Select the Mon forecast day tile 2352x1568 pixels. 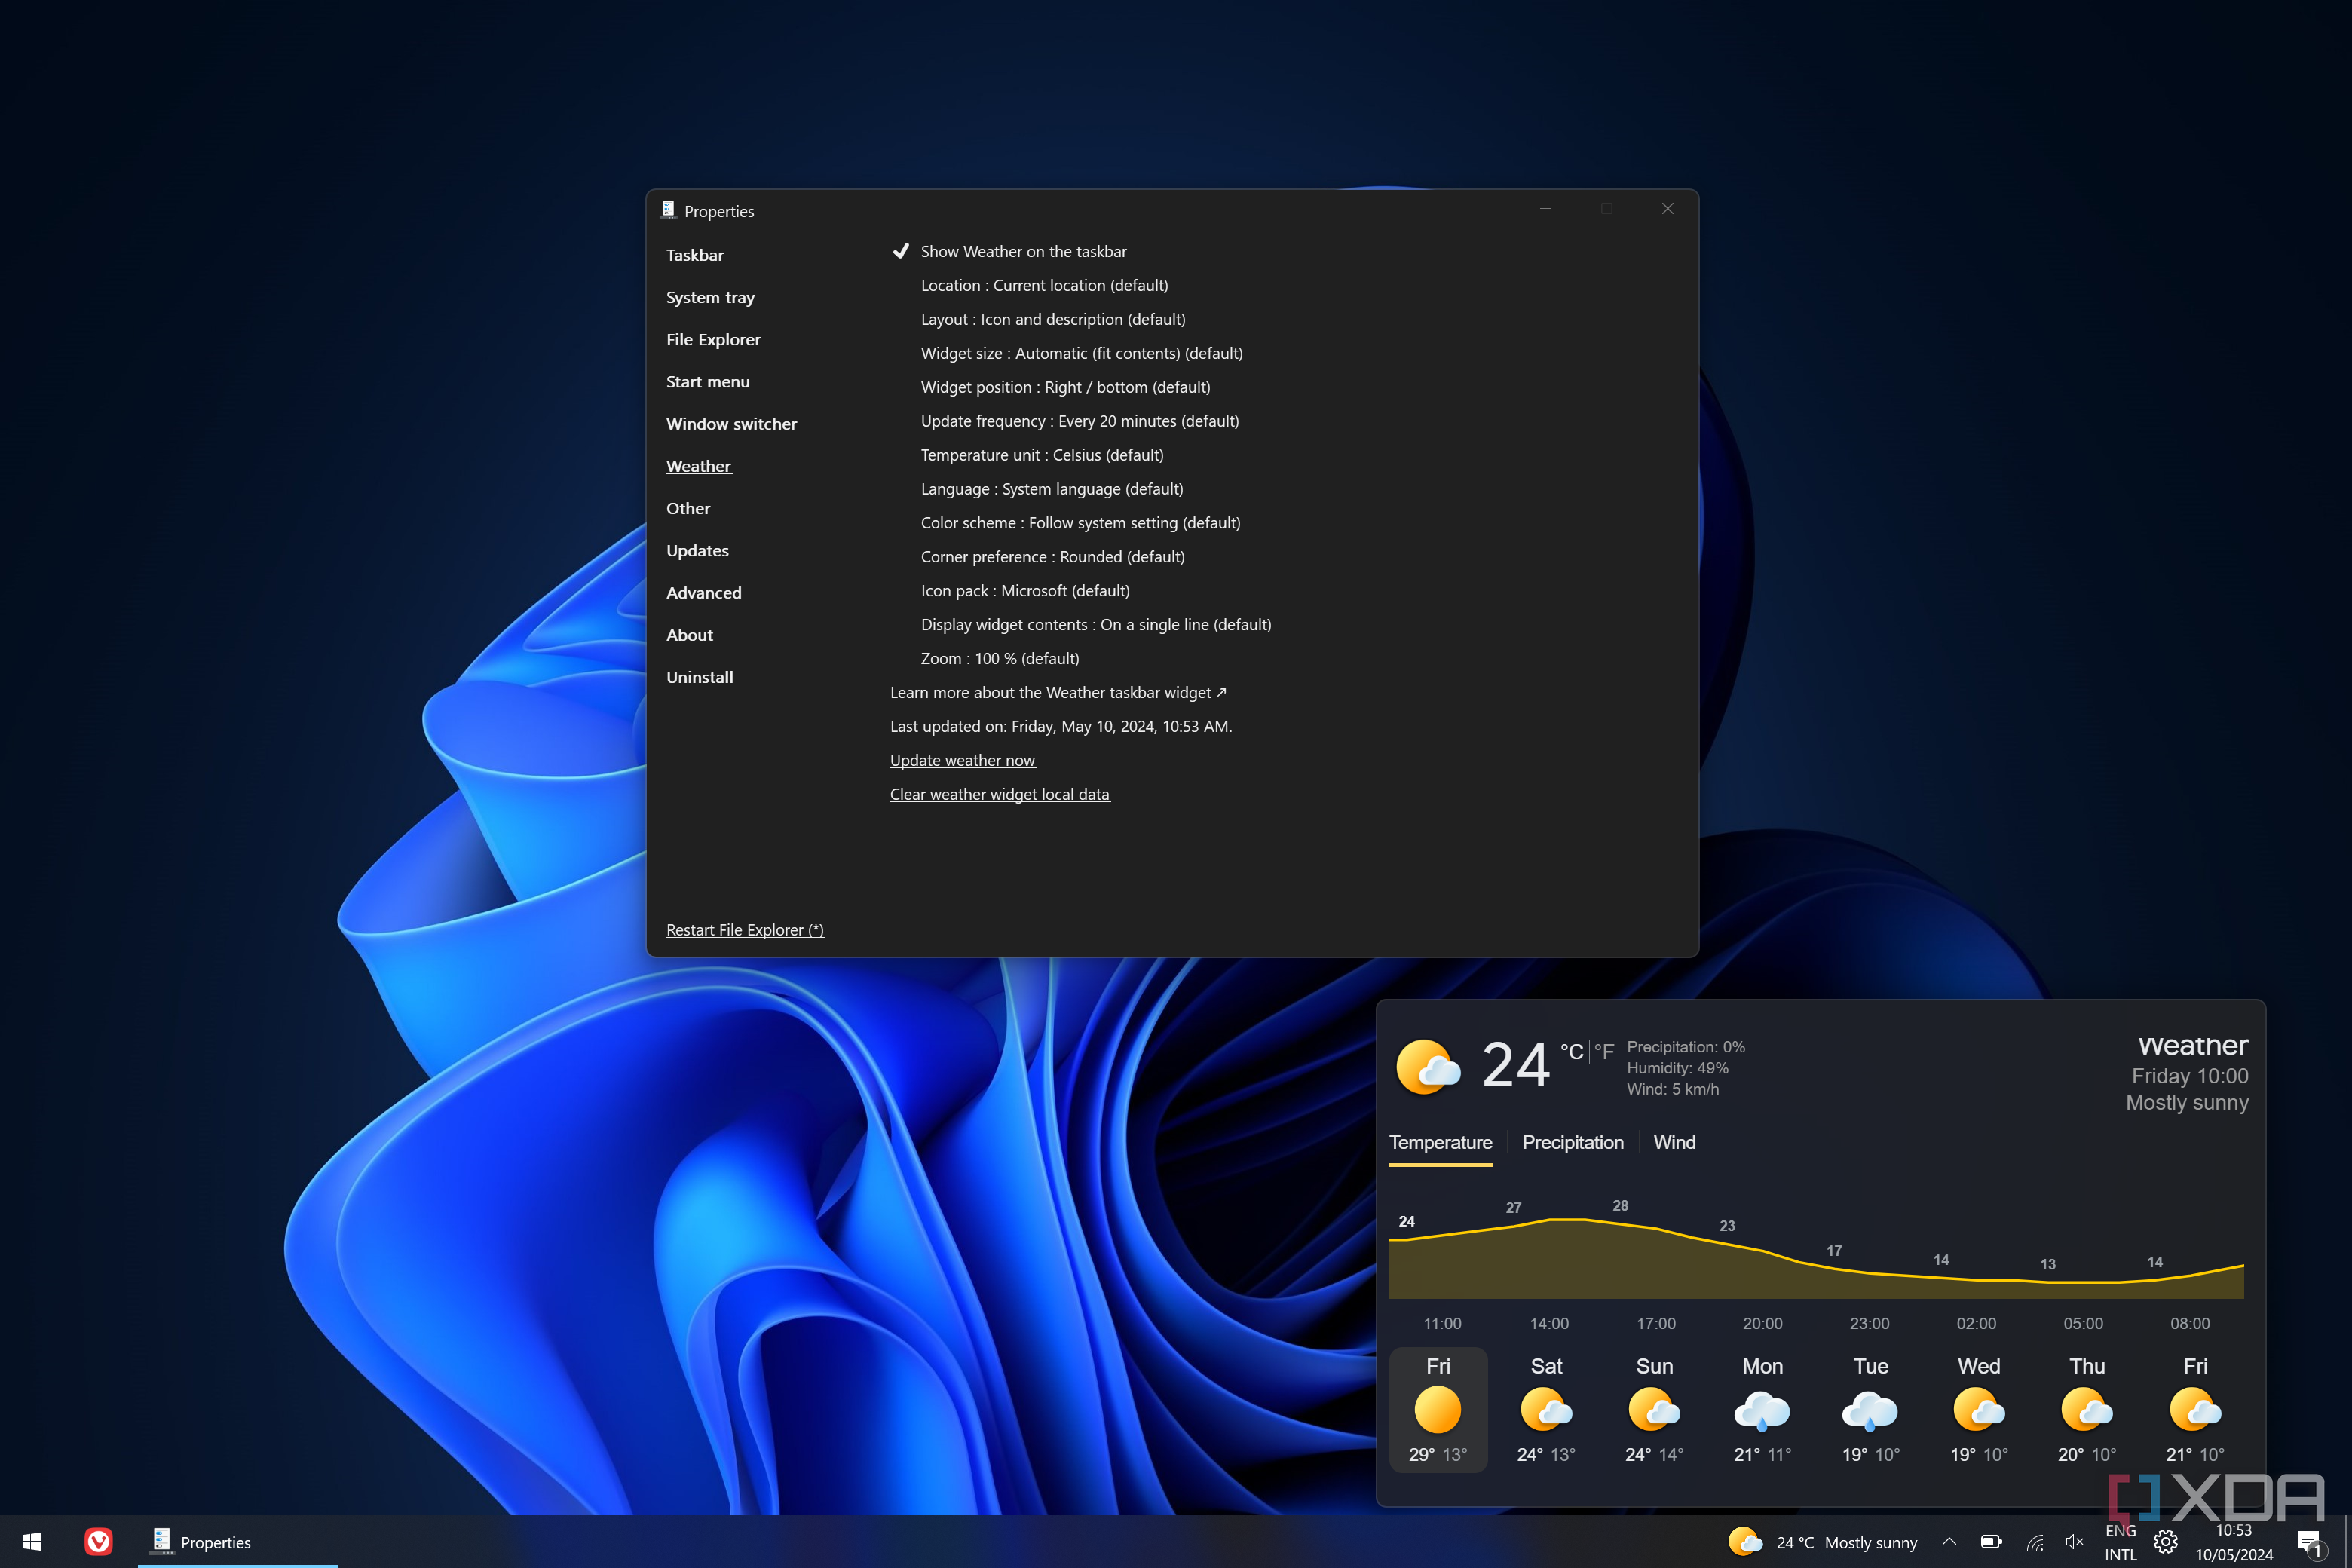tap(1762, 1410)
